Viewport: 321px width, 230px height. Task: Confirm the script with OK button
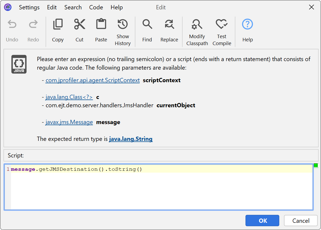(x=262, y=221)
